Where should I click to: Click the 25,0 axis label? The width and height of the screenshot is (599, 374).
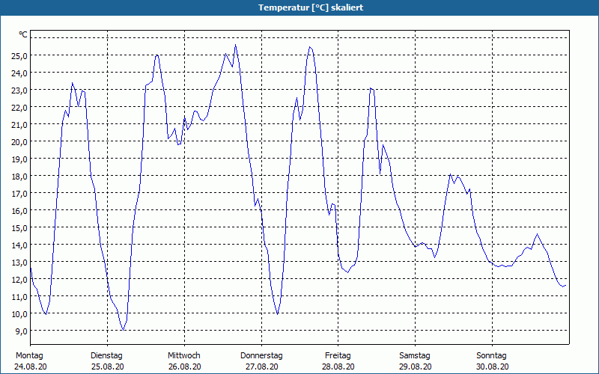(x=19, y=55)
